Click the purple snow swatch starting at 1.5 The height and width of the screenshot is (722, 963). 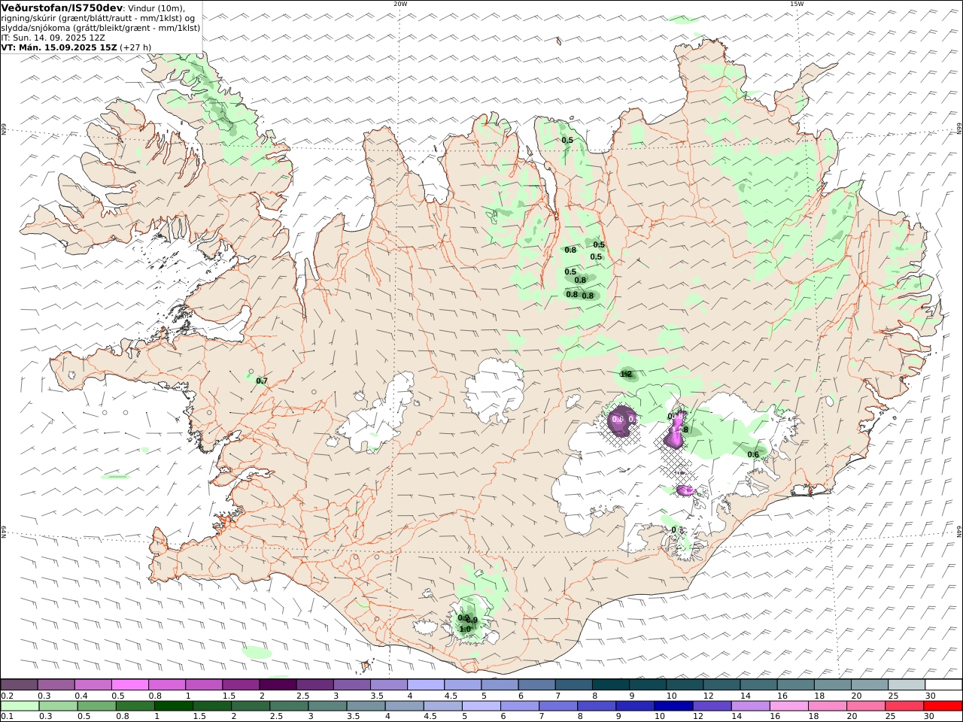pyautogui.click(x=241, y=684)
